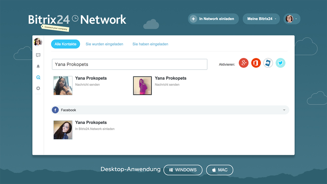The height and width of the screenshot is (184, 327).
Task: Click the sidebar profile avatar
Action: coord(38,42)
